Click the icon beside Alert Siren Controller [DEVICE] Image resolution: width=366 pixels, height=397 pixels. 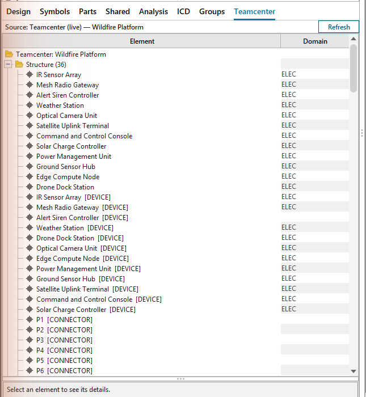(x=30, y=217)
